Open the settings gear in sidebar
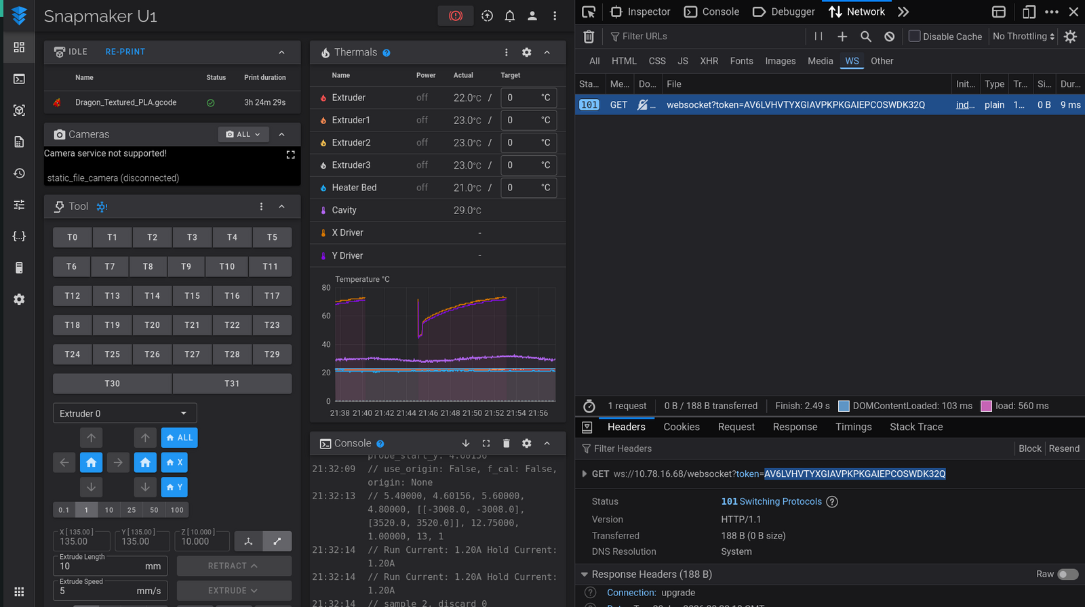 coord(19,299)
